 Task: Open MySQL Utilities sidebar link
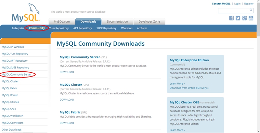coord(10,102)
